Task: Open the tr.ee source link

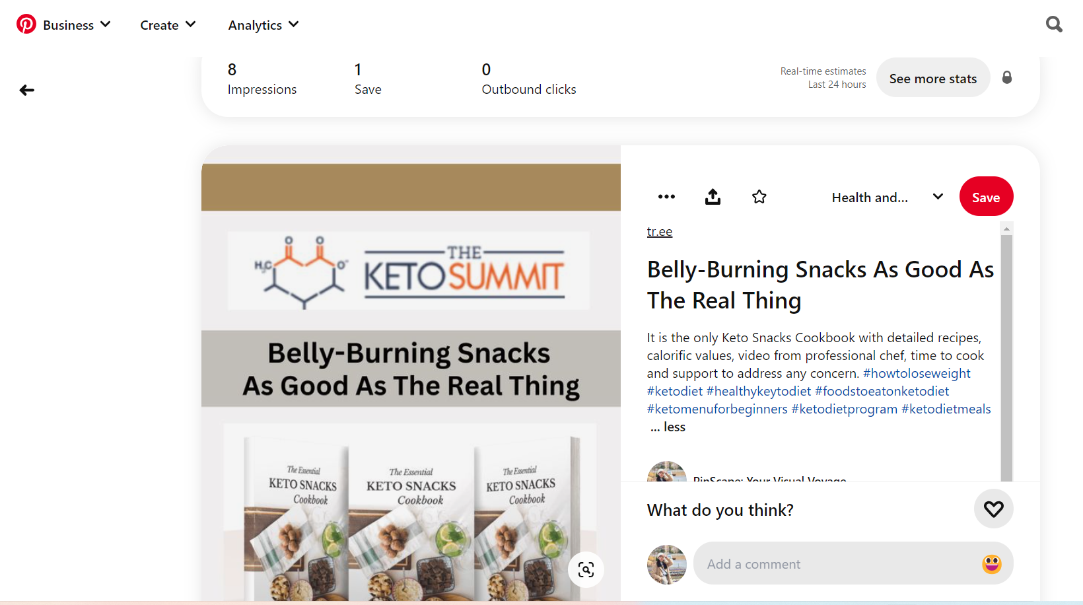Action: 660,232
